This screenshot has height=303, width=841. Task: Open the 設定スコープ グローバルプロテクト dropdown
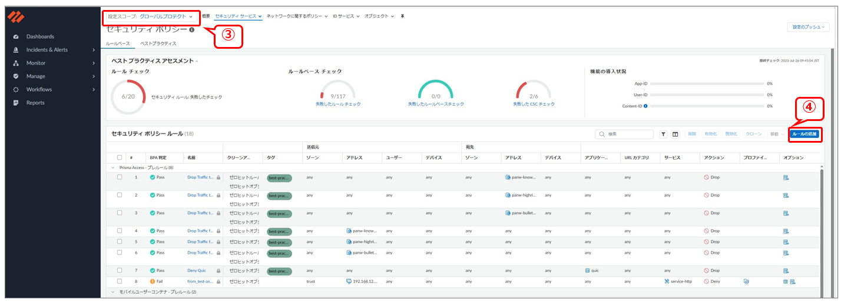point(151,16)
